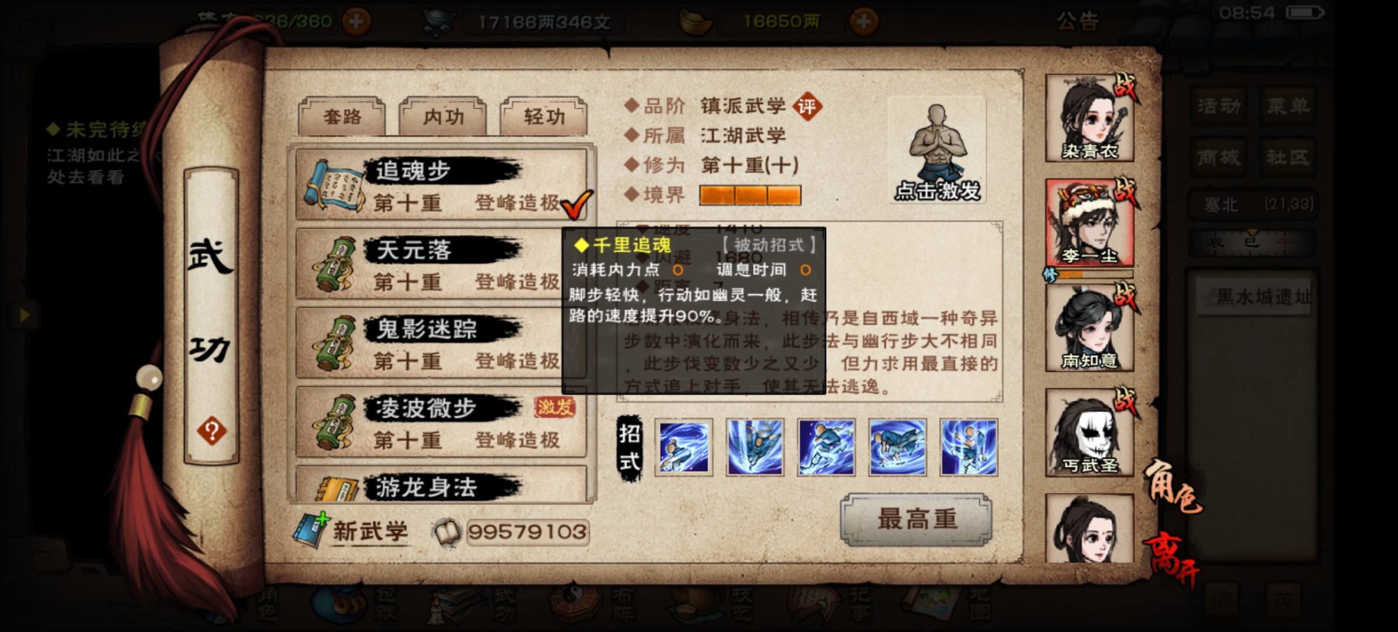Click the 新武学 book icon
Image resolution: width=1398 pixels, height=632 pixels.
[312, 530]
